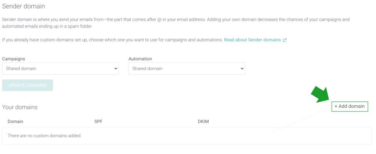Open Read about Sender domains link
The width and height of the screenshot is (376, 154).
(x=252, y=40)
